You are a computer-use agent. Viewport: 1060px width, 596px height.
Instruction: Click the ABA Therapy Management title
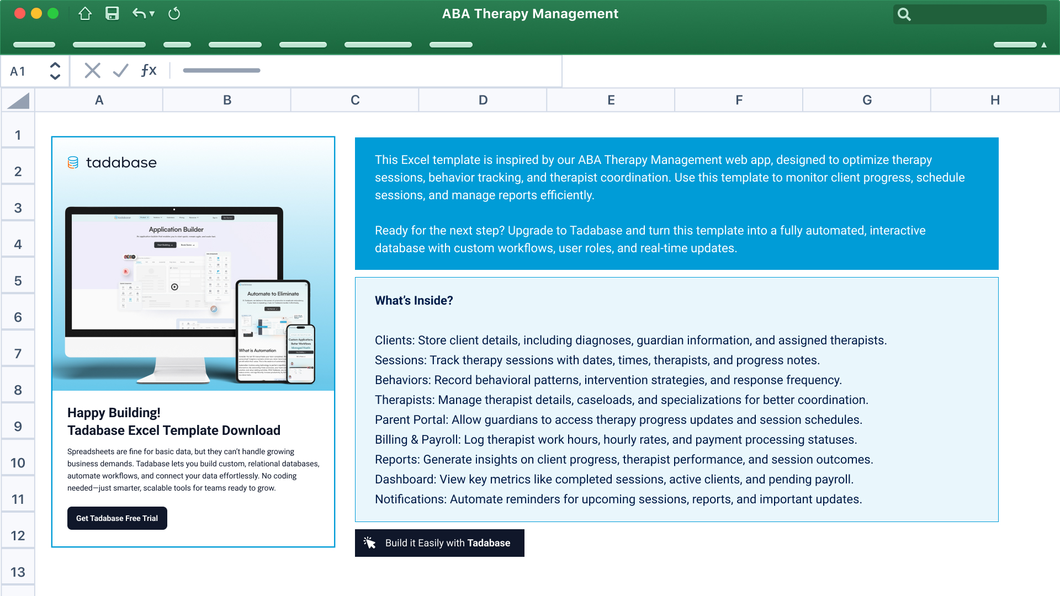point(530,14)
